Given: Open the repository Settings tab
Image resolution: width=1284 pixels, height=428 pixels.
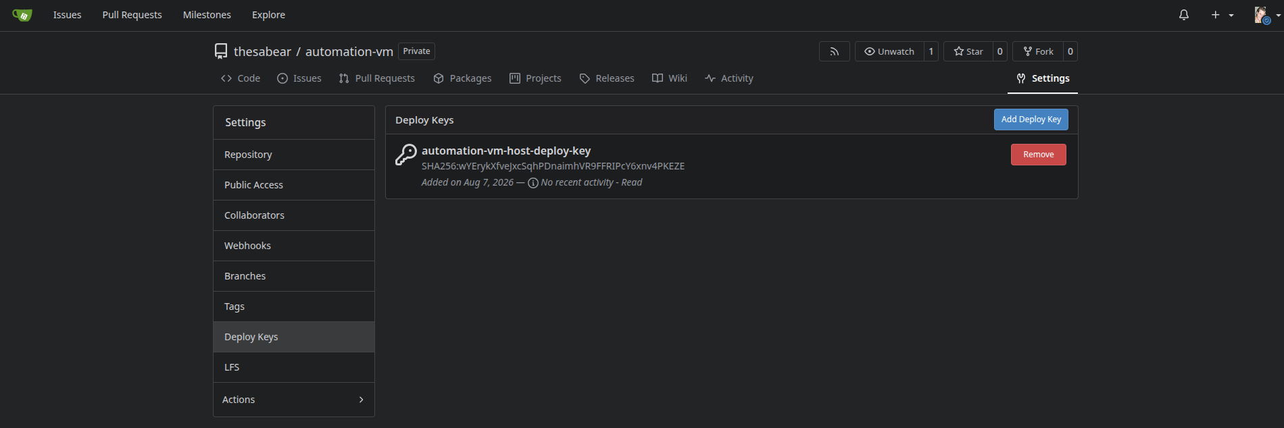Looking at the screenshot, I should (1043, 78).
